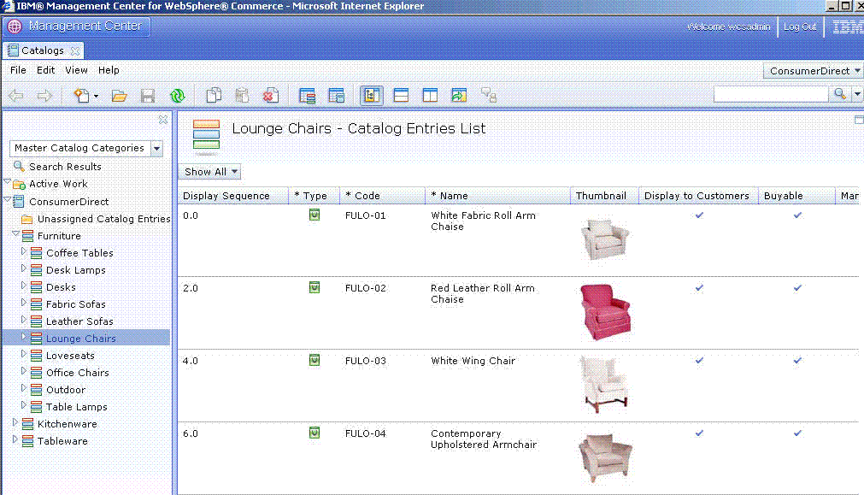Click the greyed speech bubble toolbar icon
Viewport: 864px width, 495px height.
pos(489,95)
